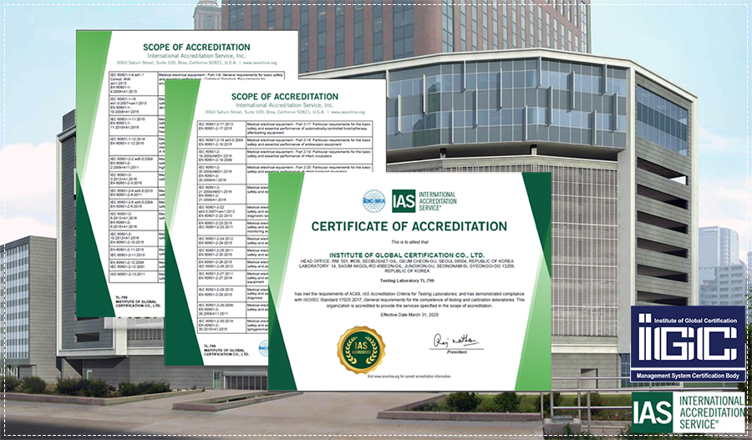Click the President signature on the certificate
This screenshot has height=440, width=752.
tap(455, 341)
